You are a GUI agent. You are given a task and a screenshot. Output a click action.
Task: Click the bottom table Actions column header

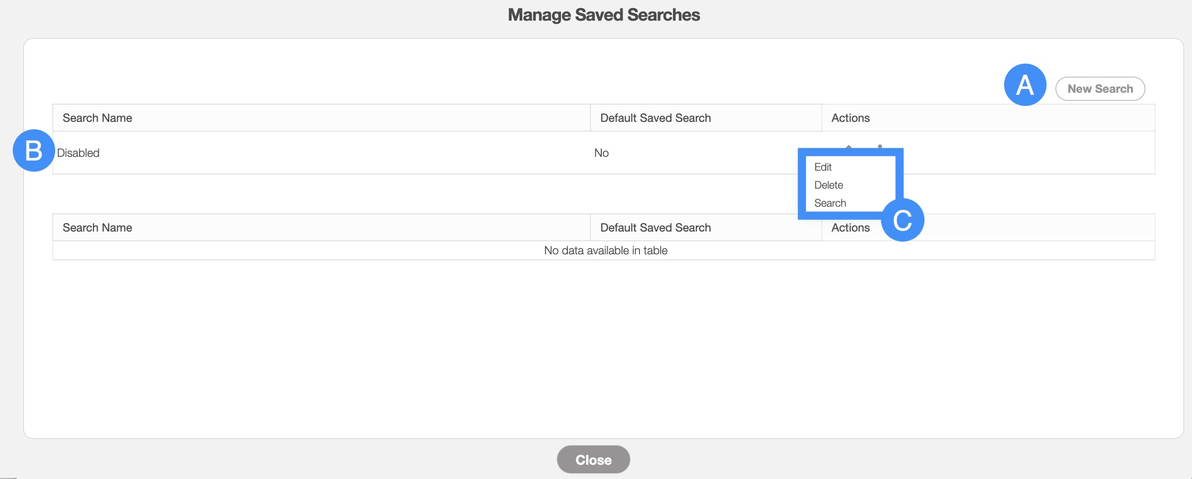tap(850, 228)
